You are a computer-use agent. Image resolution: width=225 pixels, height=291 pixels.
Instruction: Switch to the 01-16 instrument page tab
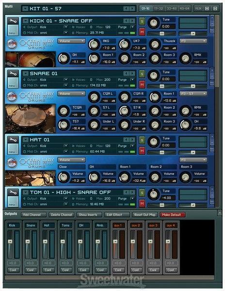146,9
